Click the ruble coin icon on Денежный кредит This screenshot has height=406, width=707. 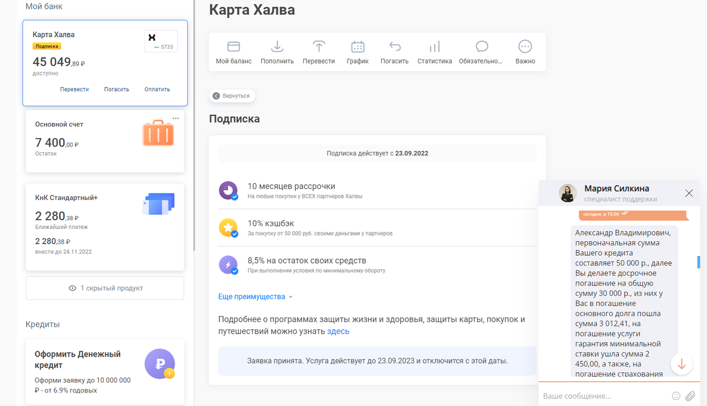coord(160,364)
